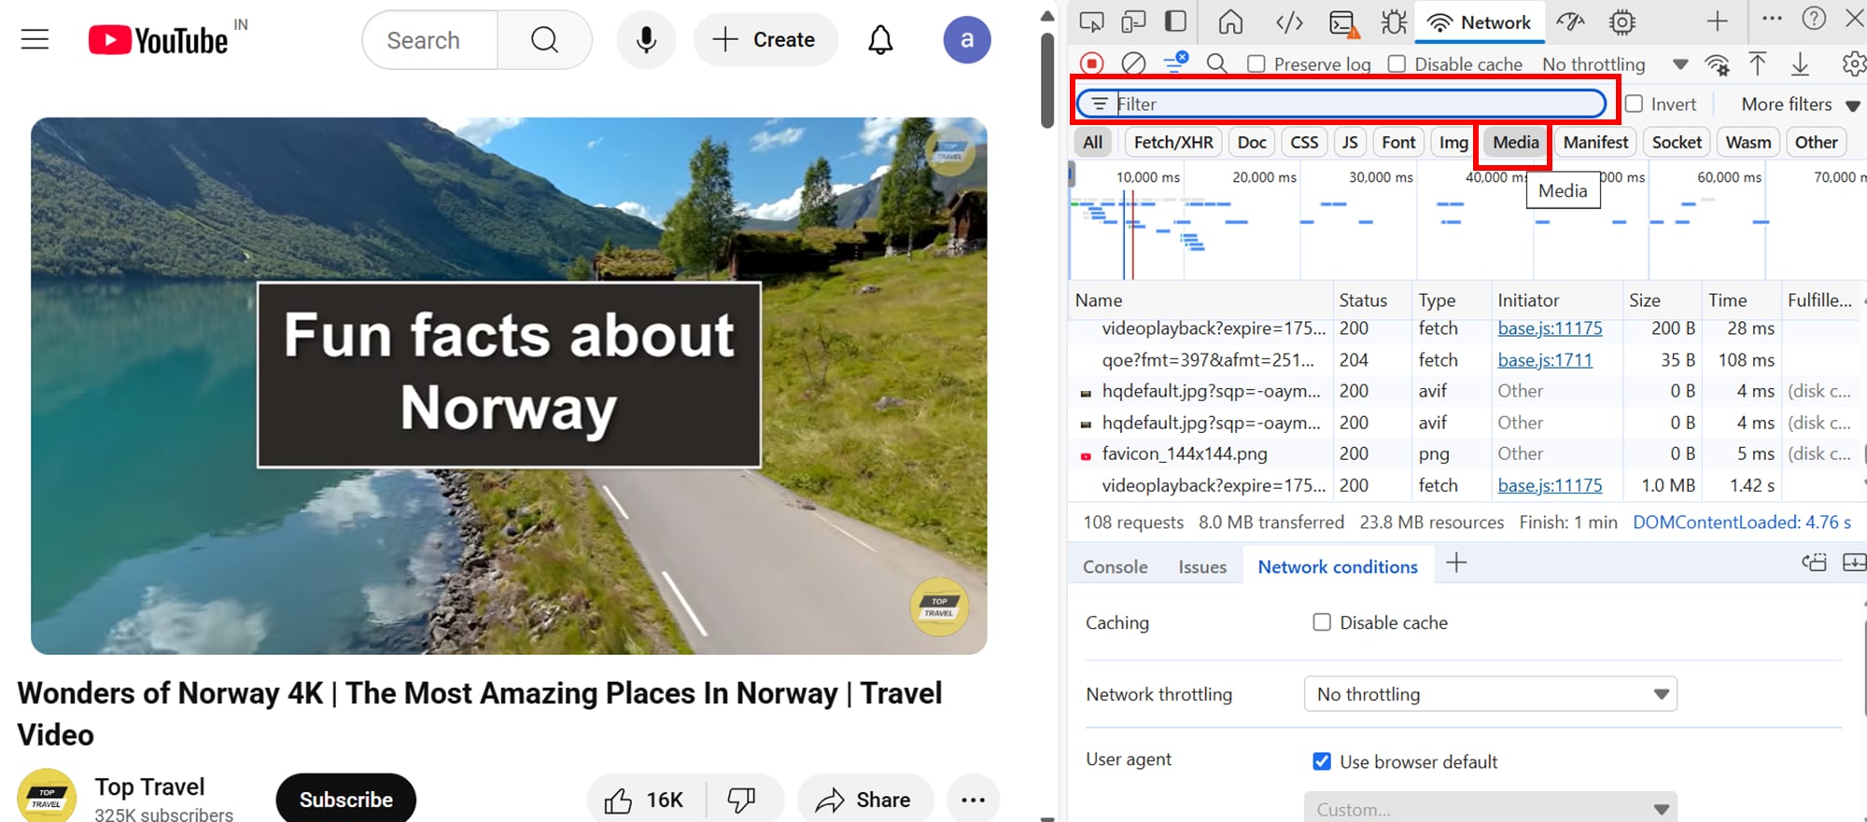Image resolution: width=1867 pixels, height=822 pixels.
Task: Filter requests by Media type
Action: pyautogui.click(x=1515, y=142)
